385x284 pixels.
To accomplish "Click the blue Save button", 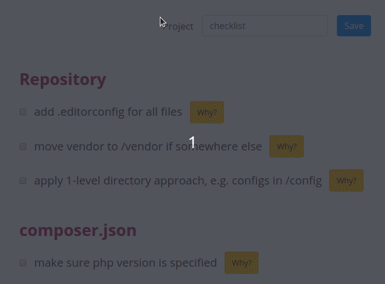I will (354, 26).
